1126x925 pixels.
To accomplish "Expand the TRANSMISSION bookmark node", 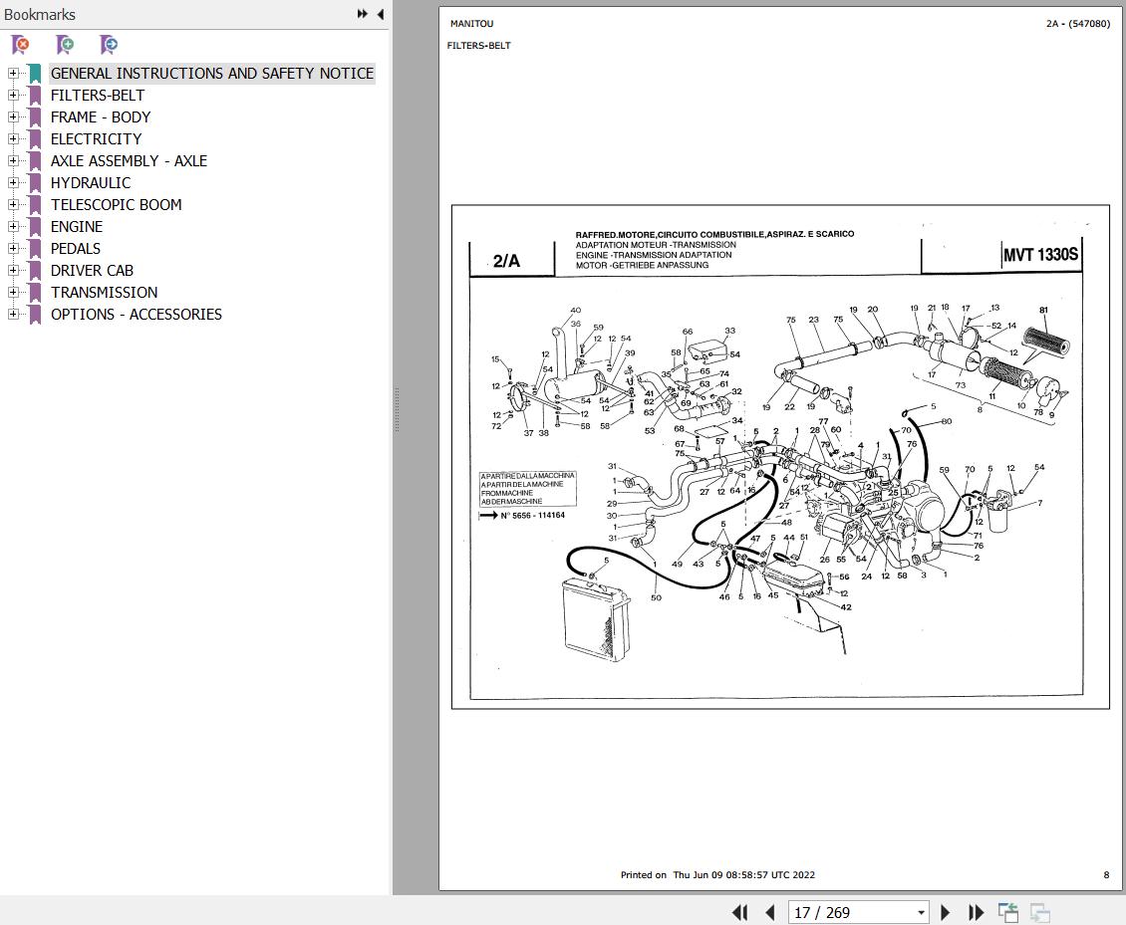I will coord(13,292).
